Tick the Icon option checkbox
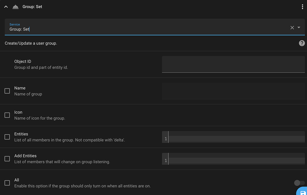307x195 pixels. point(7,115)
